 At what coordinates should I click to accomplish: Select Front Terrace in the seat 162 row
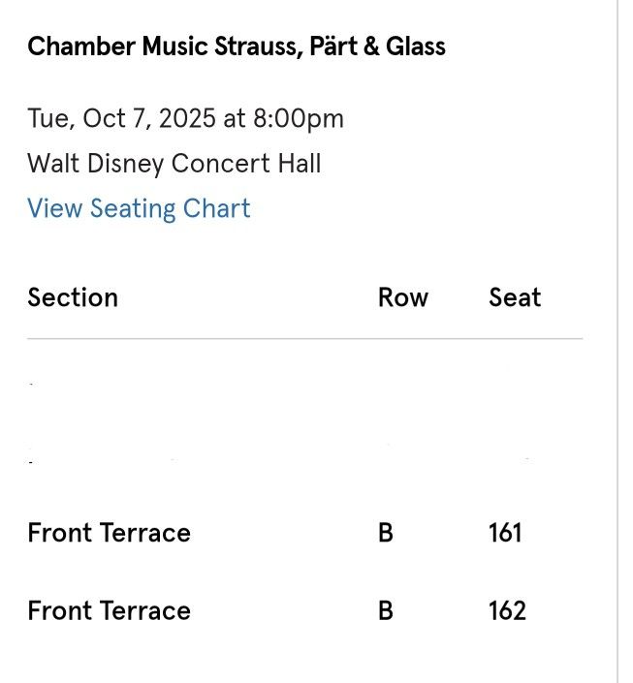click(109, 611)
